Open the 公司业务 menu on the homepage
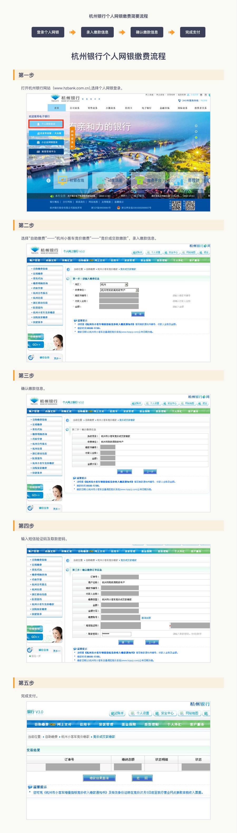This screenshot has width=237, height=833. coord(75,108)
